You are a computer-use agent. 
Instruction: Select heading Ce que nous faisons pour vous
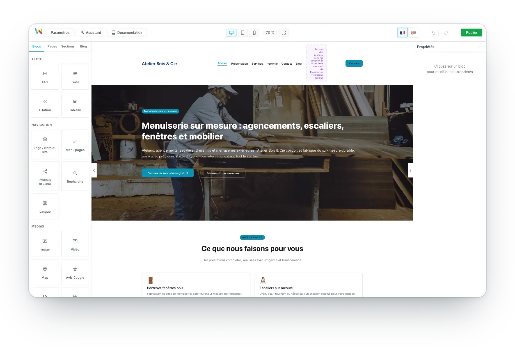[x=252, y=249]
